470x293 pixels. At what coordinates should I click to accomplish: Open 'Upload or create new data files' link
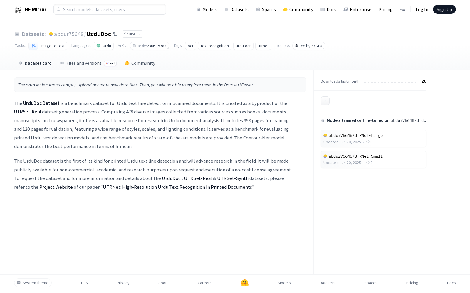108,85
